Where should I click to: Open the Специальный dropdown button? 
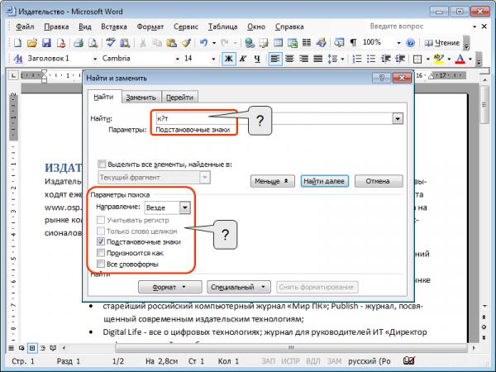click(x=239, y=287)
